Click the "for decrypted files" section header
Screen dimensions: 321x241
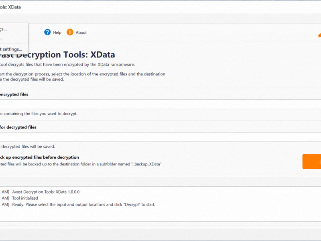pyautogui.click(x=18, y=127)
